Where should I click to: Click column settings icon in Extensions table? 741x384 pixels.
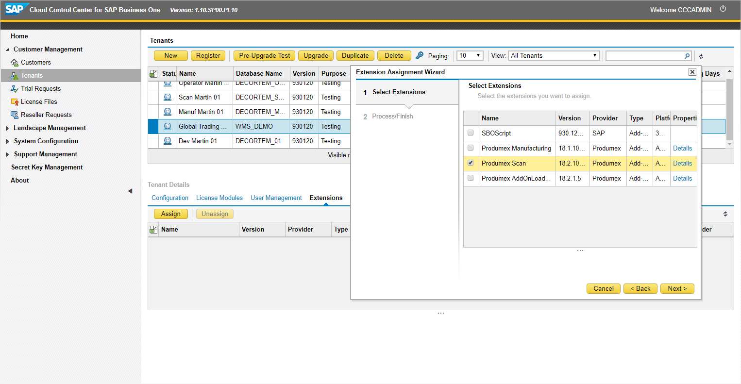[153, 230]
